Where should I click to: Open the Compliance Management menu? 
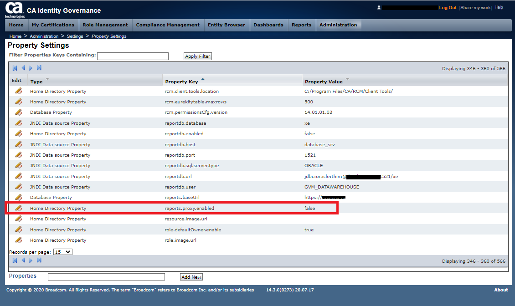[x=168, y=25]
